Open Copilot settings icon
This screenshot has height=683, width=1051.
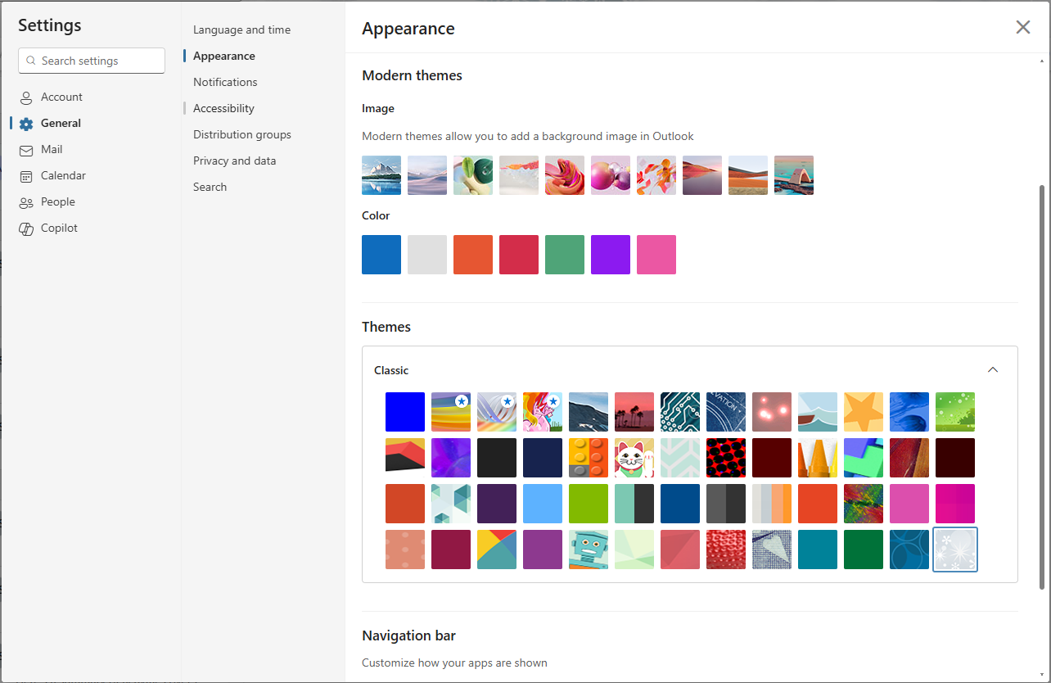point(26,228)
